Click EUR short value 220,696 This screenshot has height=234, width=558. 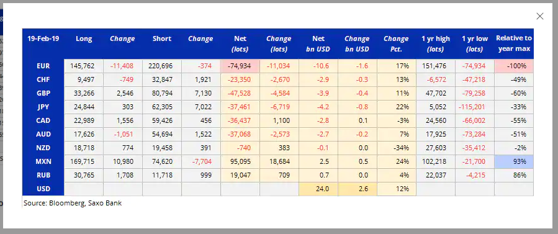pyautogui.click(x=162, y=66)
